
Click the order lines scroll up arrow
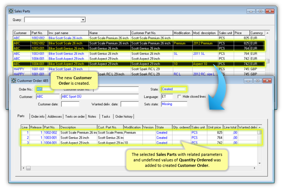(260, 127)
